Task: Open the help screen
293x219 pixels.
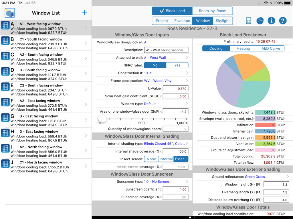Action: click(x=282, y=21)
